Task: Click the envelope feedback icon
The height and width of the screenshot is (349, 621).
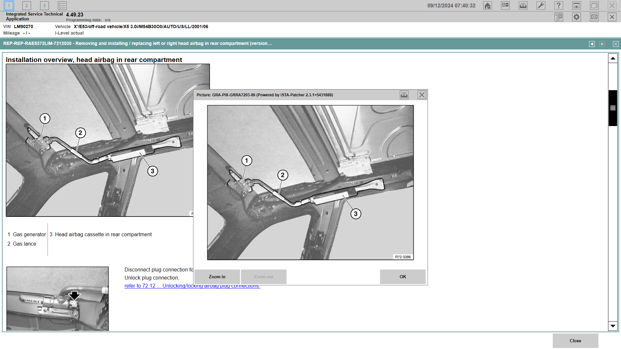Action: (594, 17)
